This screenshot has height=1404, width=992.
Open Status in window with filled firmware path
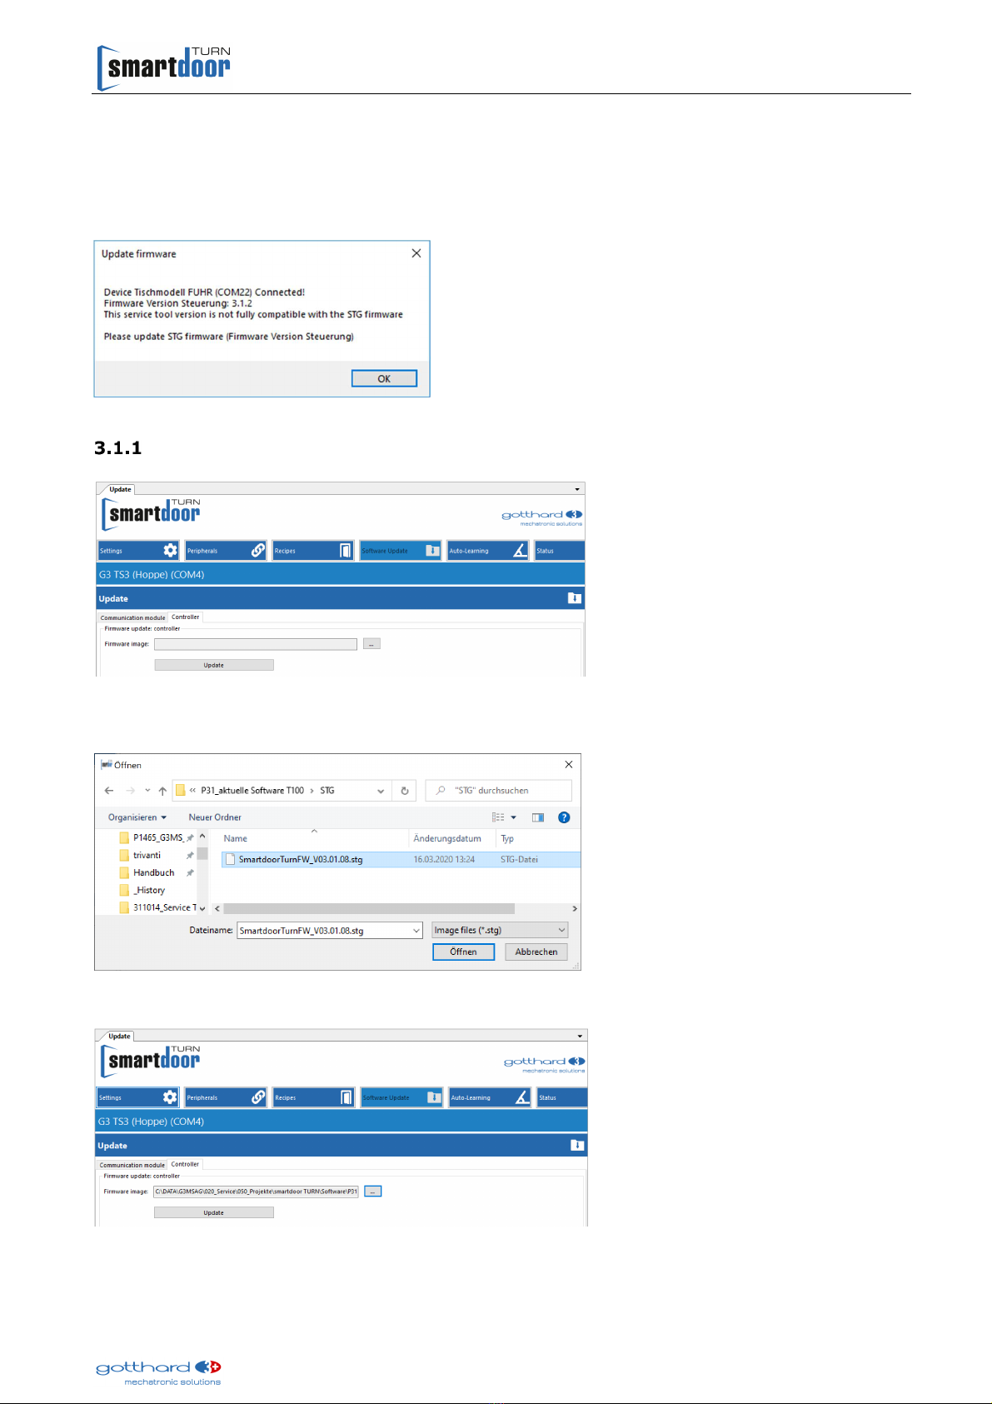pos(562,1097)
